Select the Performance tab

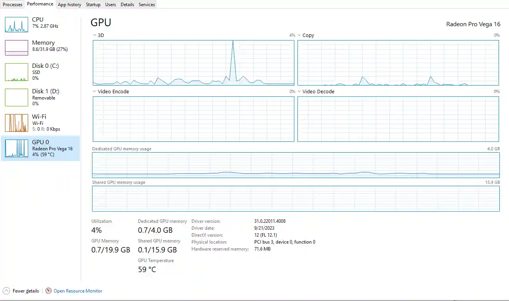(x=40, y=4)
